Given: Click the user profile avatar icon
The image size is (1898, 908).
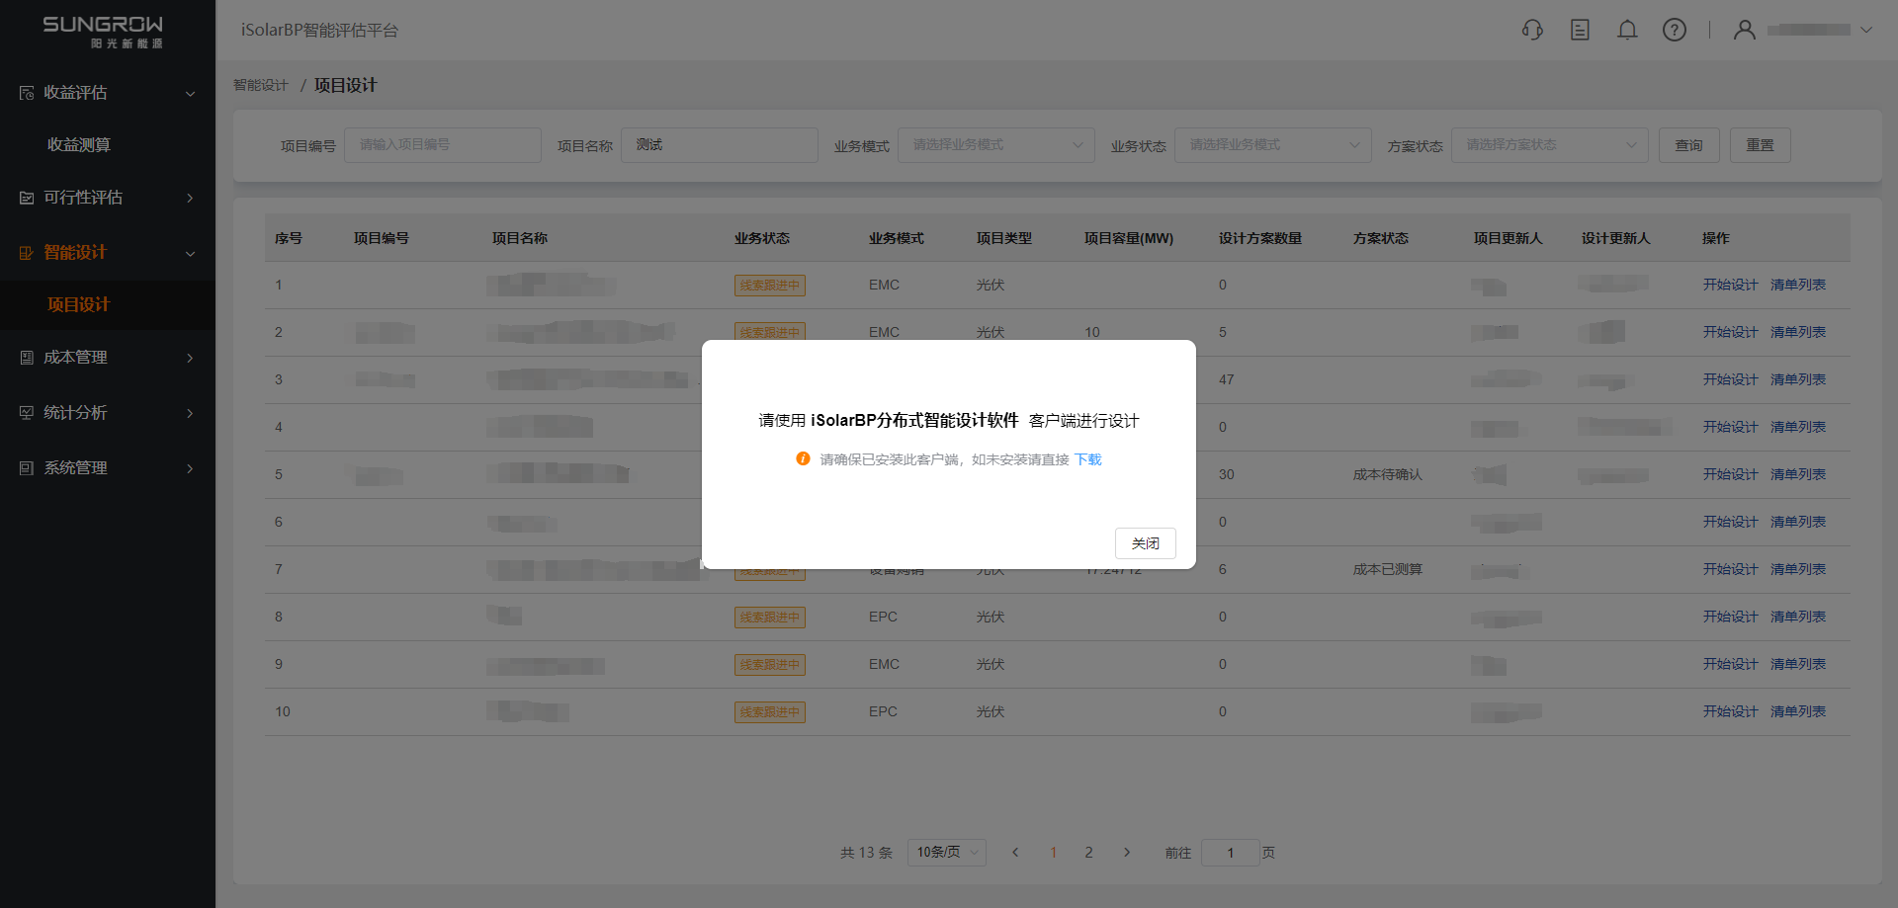Looking at the screenshot, I should coord(1745,30).
